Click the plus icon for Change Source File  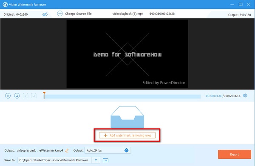[60, 14]
